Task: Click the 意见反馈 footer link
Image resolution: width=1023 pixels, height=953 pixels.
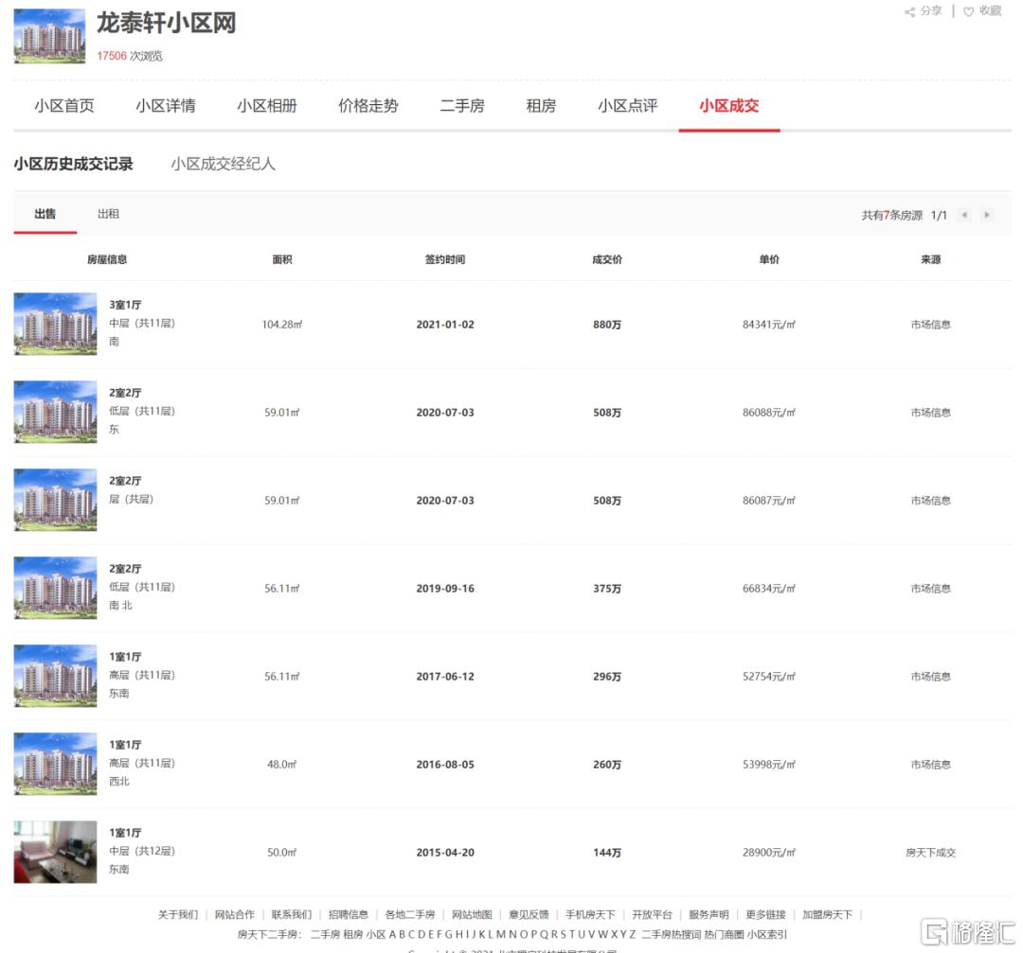Action: point(529,914)
